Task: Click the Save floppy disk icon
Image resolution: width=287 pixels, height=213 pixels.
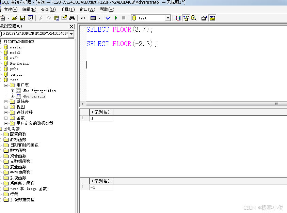Action: (22, 18)
